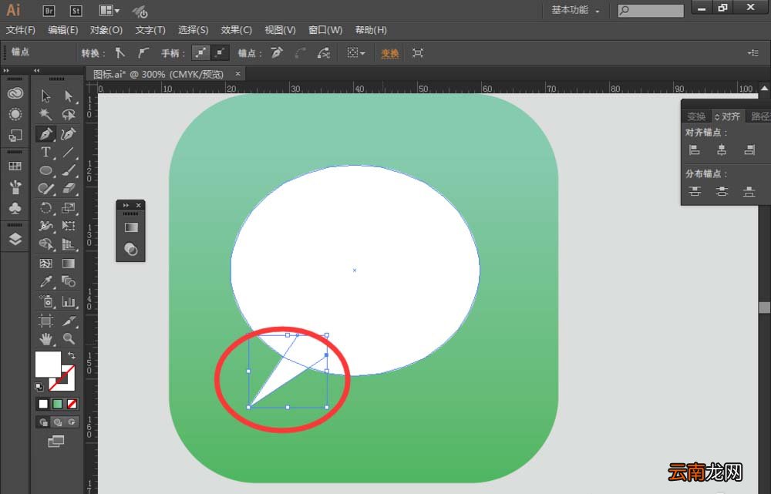Image resolution: width=771 pixels, height=494 pixels.
Task: Change screen mode button
Action: pyautogui.click(x=56, y=442)
